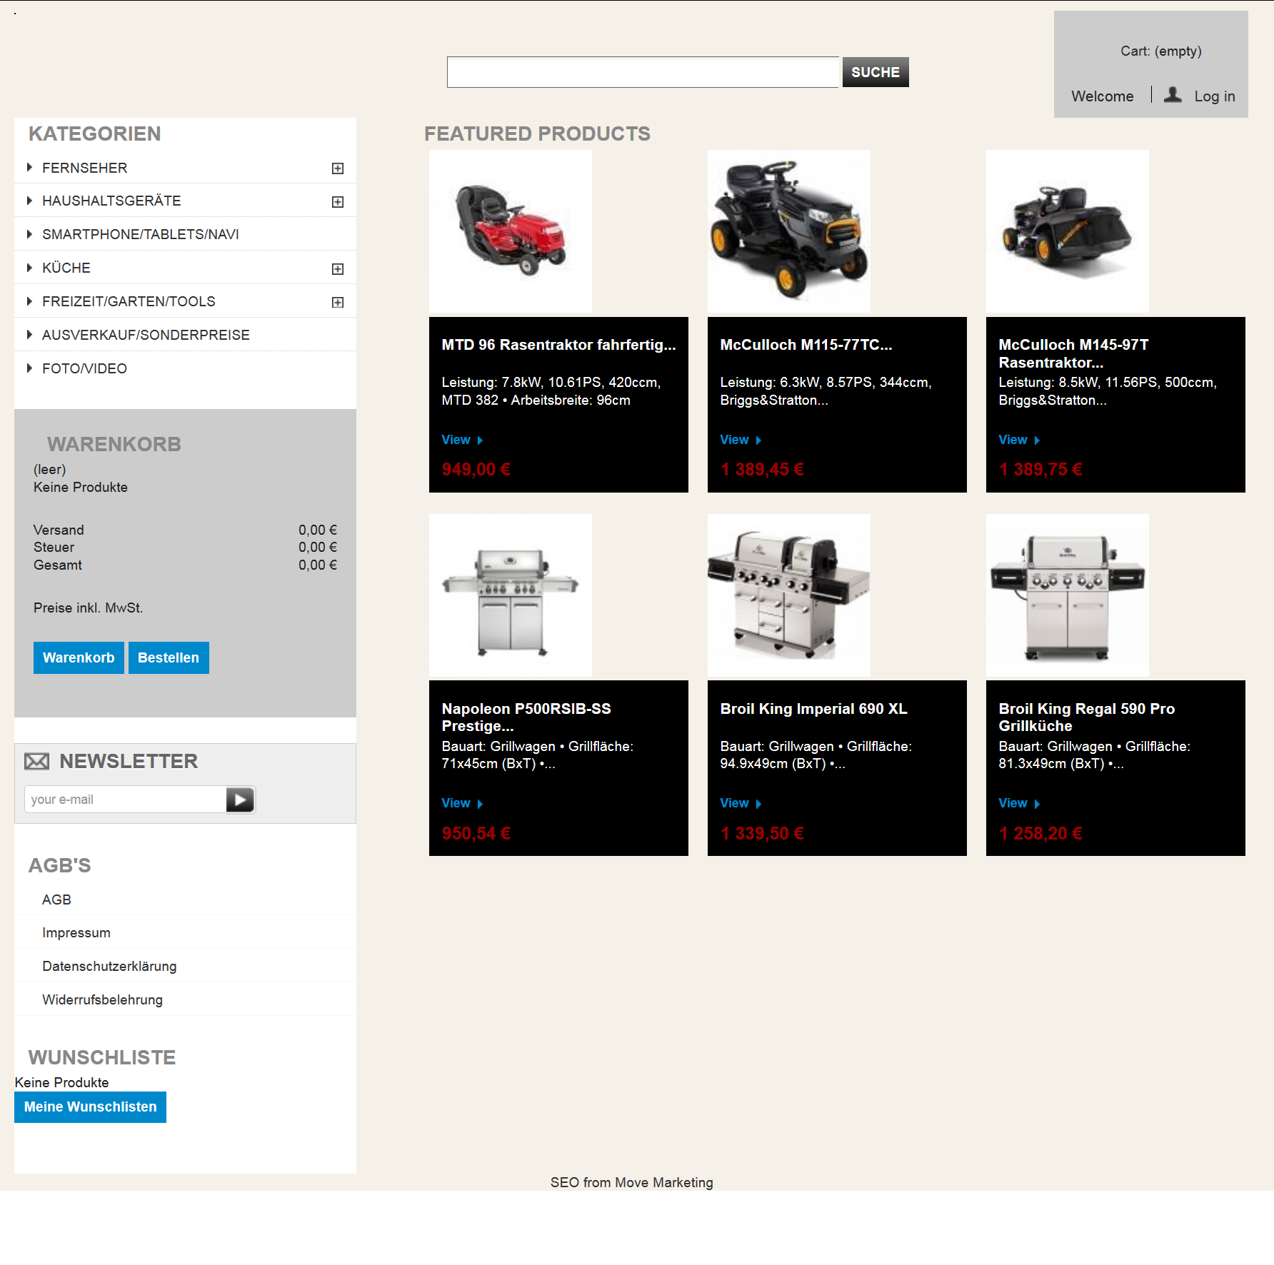Click the Warenkorb button
Image resolution: width=1274 pixels, height=1265 pixels.
point(79,657)
